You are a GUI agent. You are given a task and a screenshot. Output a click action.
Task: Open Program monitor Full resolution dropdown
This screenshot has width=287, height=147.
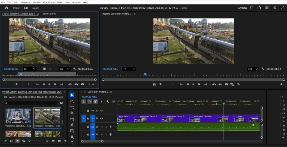253,69
